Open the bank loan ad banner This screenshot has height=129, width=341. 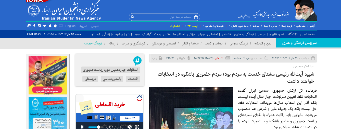point(48,113)
